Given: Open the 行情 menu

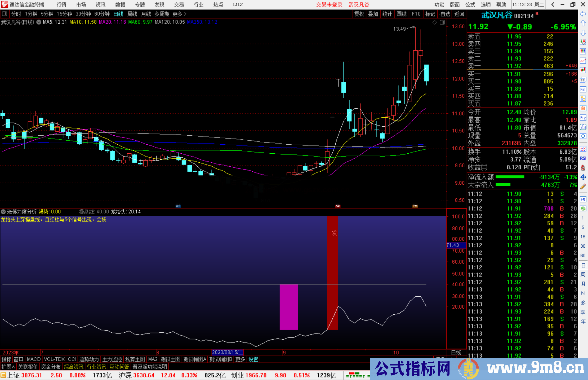Looking at the screenshot, I should coord(61,4).
